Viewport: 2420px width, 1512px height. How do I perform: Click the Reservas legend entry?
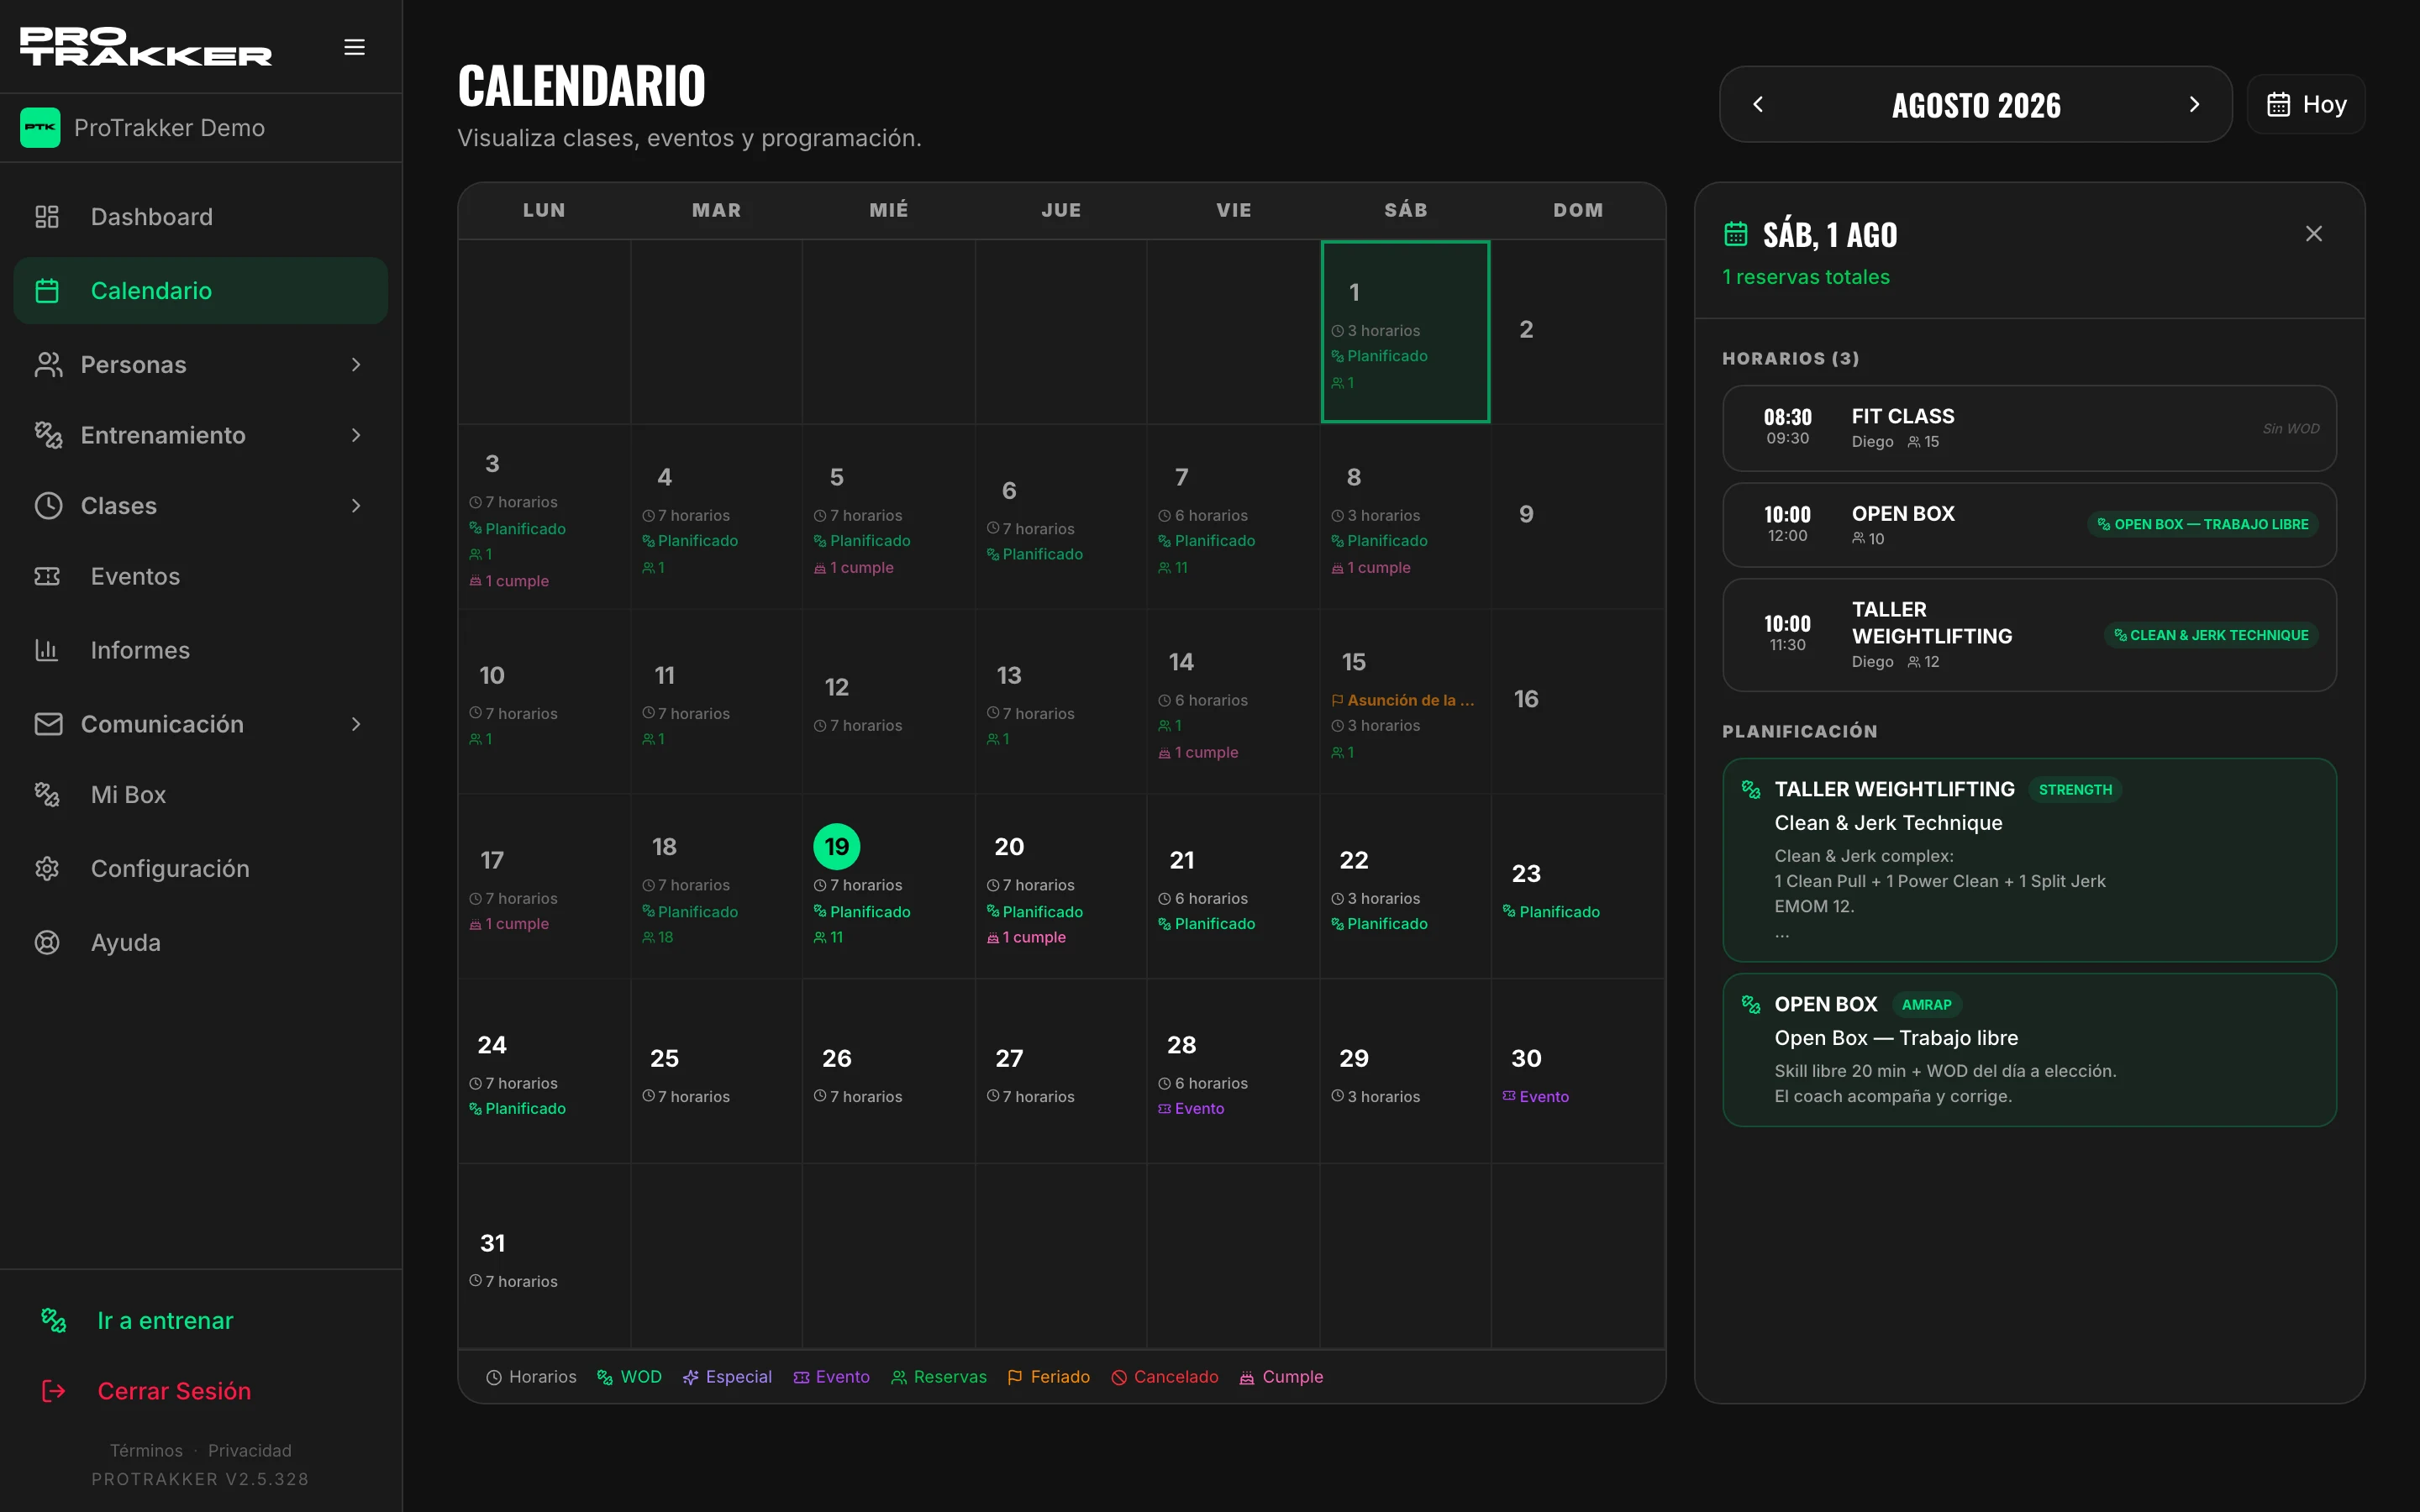point(939,1377)
